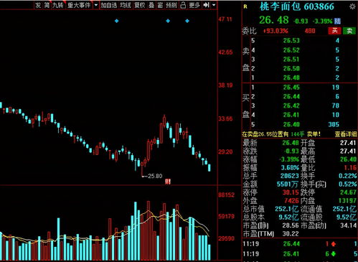Select buy level 2 price 26.44
358x262 pixels.
291,96
